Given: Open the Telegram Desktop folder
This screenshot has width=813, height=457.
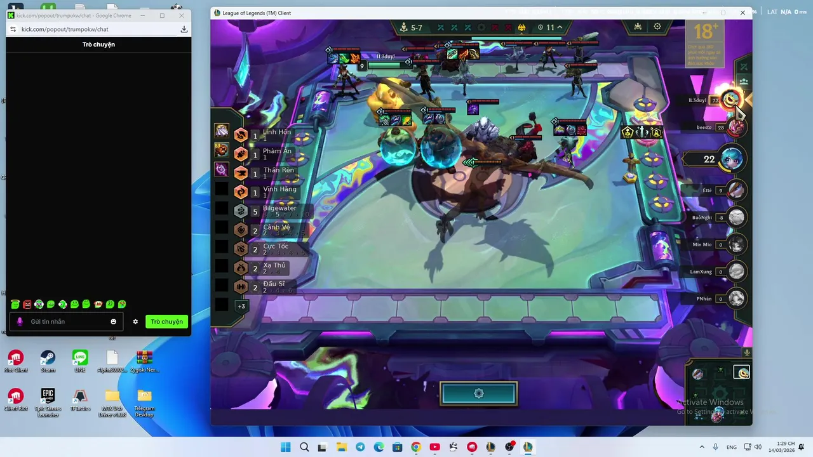Looking at the screenshot, I should pyautogui.click(x=144, y=402).
